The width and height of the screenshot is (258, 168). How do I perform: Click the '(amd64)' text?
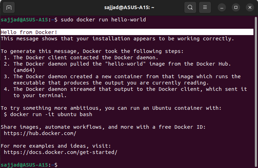[x=24, y=70]
